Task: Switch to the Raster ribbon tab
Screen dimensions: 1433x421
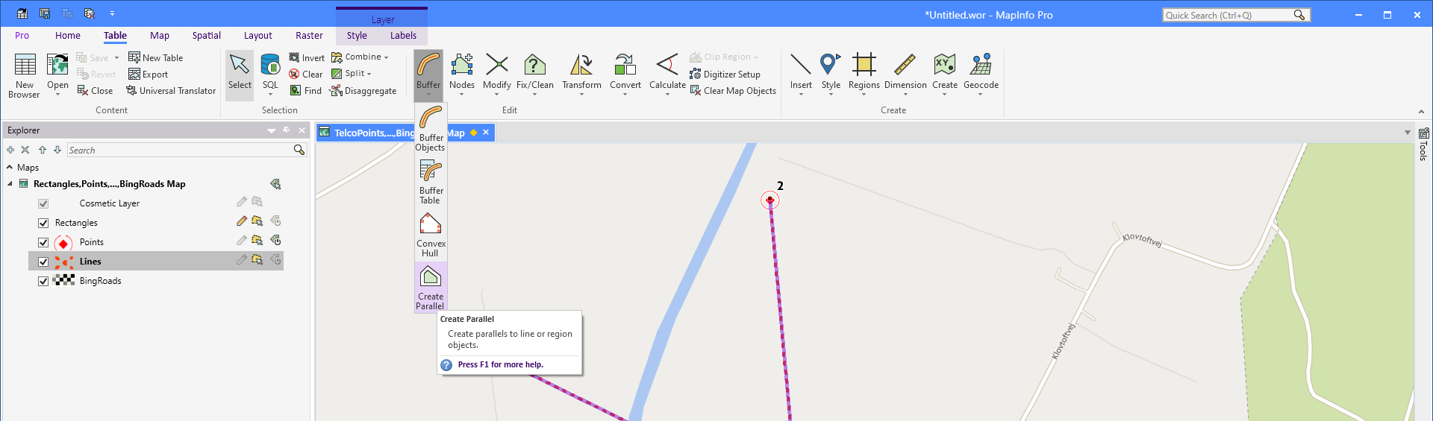Action: point(309,35)
